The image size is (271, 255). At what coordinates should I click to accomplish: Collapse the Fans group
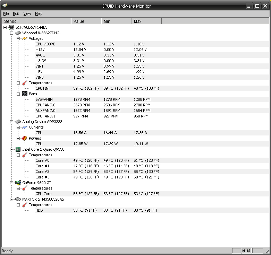(18, 94)
